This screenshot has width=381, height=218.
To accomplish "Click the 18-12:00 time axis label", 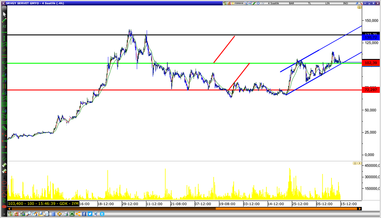I will (x=106, y=204).
